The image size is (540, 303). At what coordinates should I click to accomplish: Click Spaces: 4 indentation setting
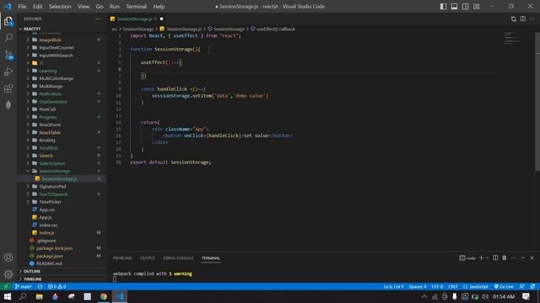point(418,286)
